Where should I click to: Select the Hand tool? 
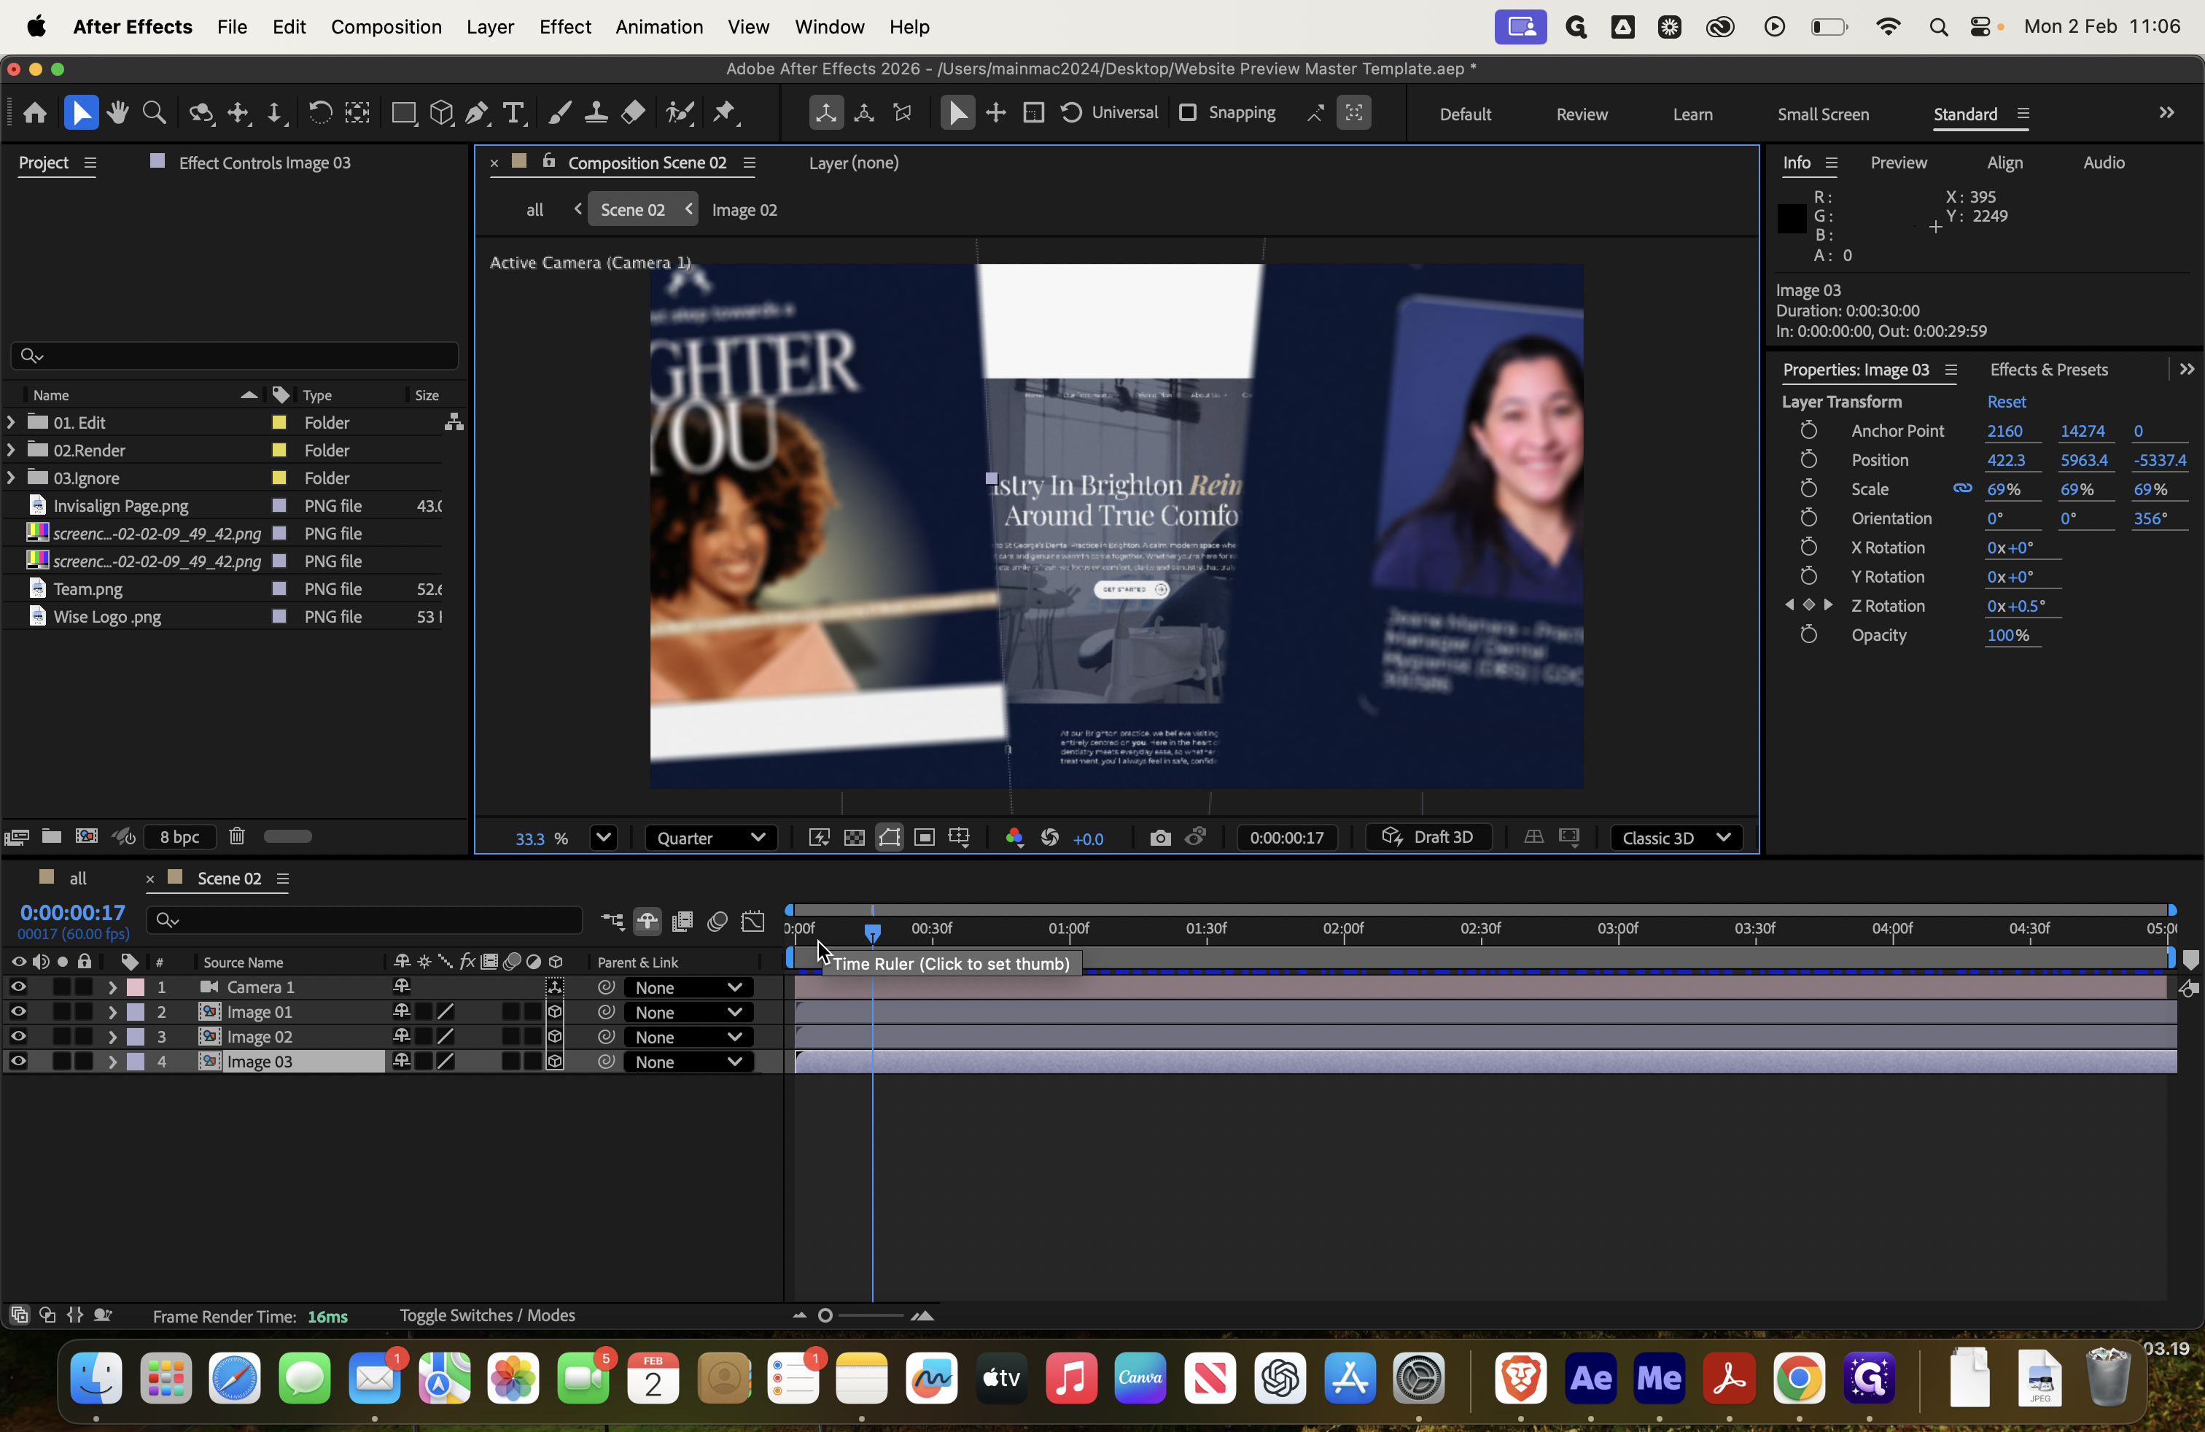point(117,113)
